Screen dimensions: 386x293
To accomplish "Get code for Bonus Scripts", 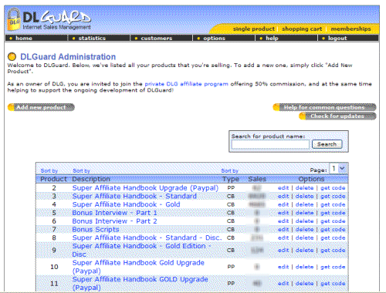I will [333, 229].
